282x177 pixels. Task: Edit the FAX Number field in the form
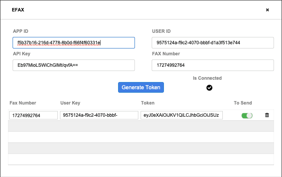(x=213, y=65)
